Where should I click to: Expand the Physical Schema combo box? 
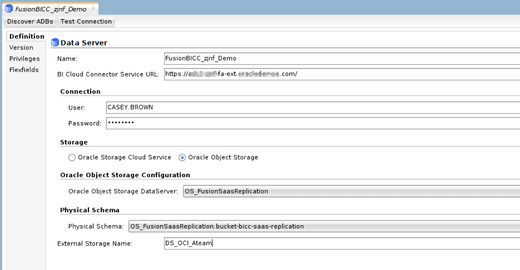point(324,226)
